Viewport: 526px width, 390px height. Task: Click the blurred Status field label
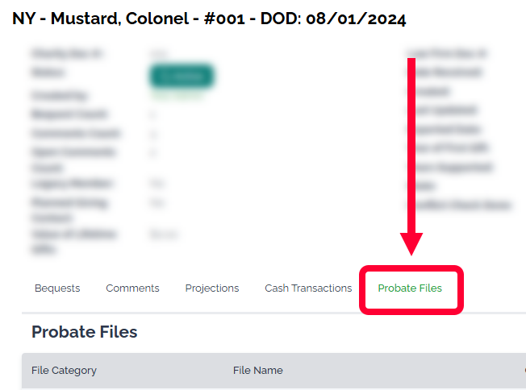point(47,73)
